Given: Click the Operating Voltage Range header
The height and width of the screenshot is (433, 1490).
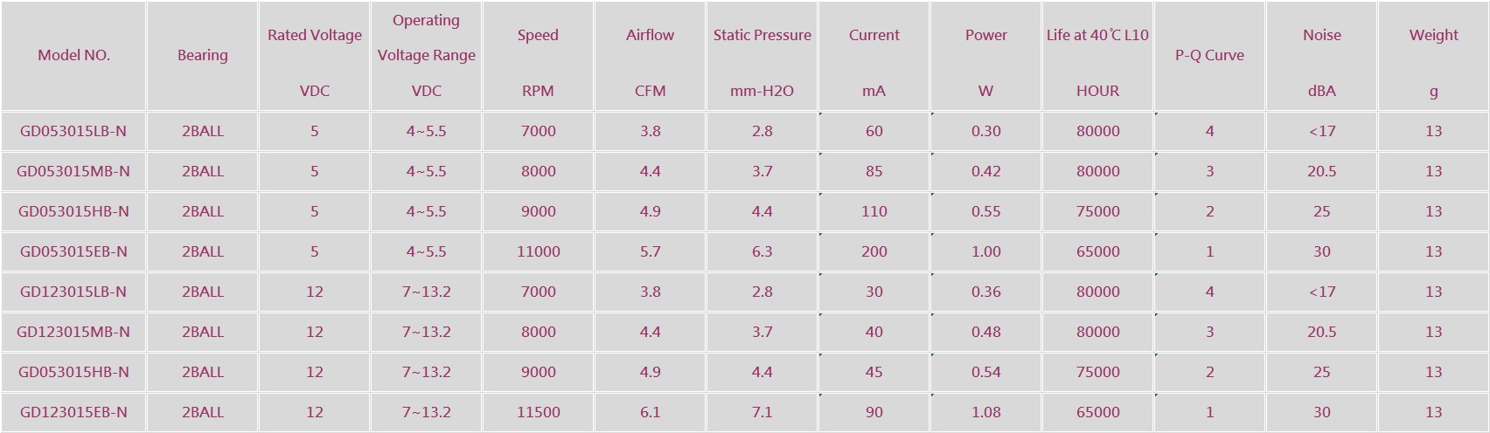Looking at the screenshot, I should pyautogui.click(x=427, y=55).
